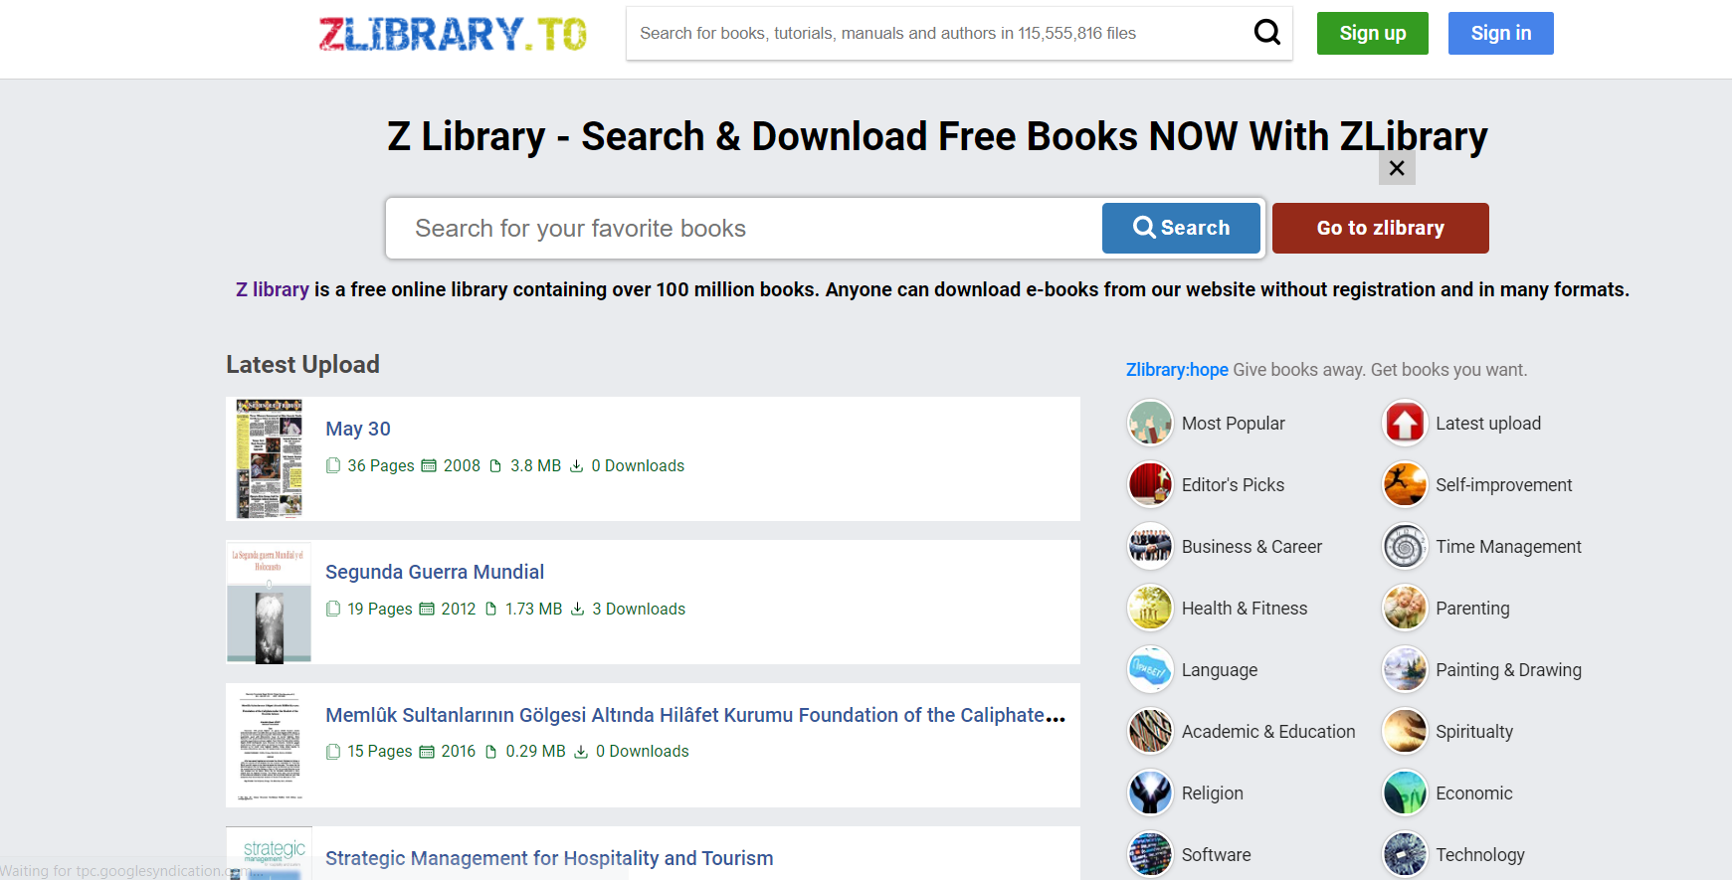The width and height of the screenshot is (1732, 880).
Task: Click the 'Business & Career' text label
Action: (x=1251, y=547)
